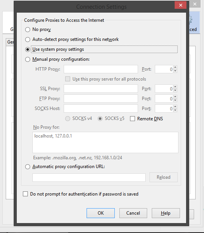Click the Cancel button
This screenshot has width=204, height=233.
pyautogui.click(x=133, y=213)
